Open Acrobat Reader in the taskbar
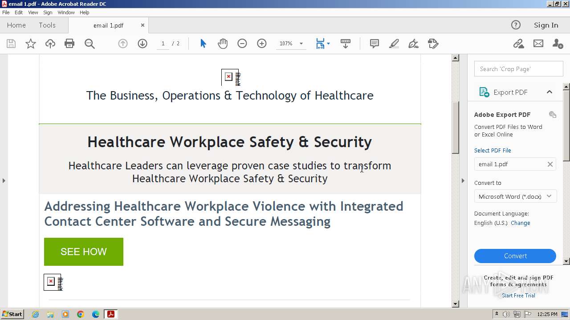This screenshot has height=320, width=570. click(111, 314)
